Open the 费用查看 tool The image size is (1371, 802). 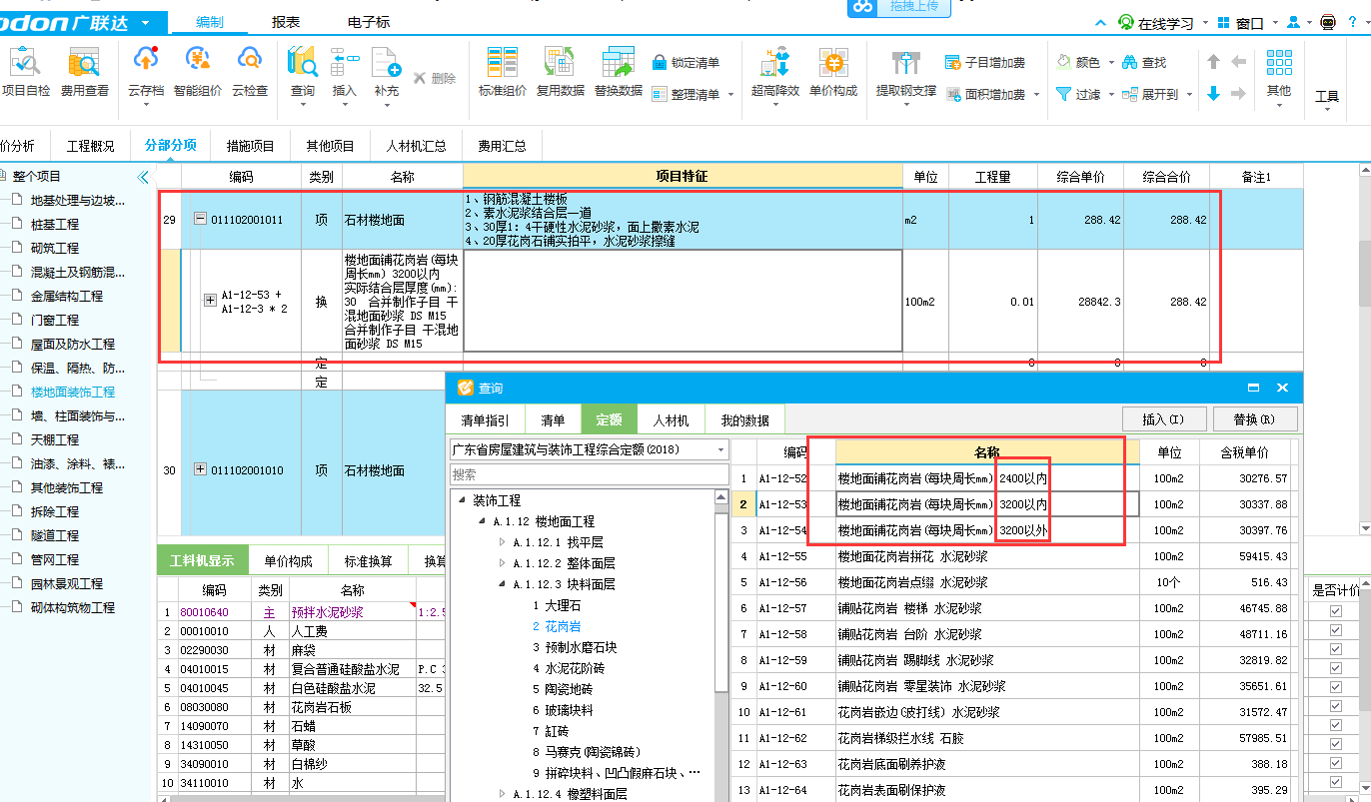click(x=84, y=72)
